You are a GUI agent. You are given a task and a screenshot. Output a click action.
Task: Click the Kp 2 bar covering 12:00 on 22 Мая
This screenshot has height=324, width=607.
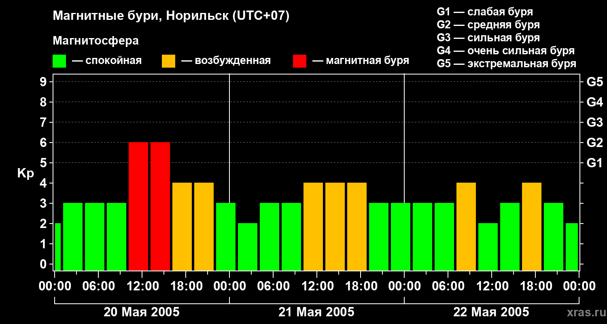(488, 247)
